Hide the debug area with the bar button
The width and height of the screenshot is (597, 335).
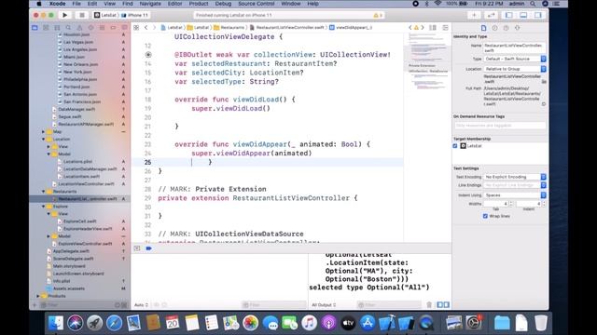tap(137, 248)
